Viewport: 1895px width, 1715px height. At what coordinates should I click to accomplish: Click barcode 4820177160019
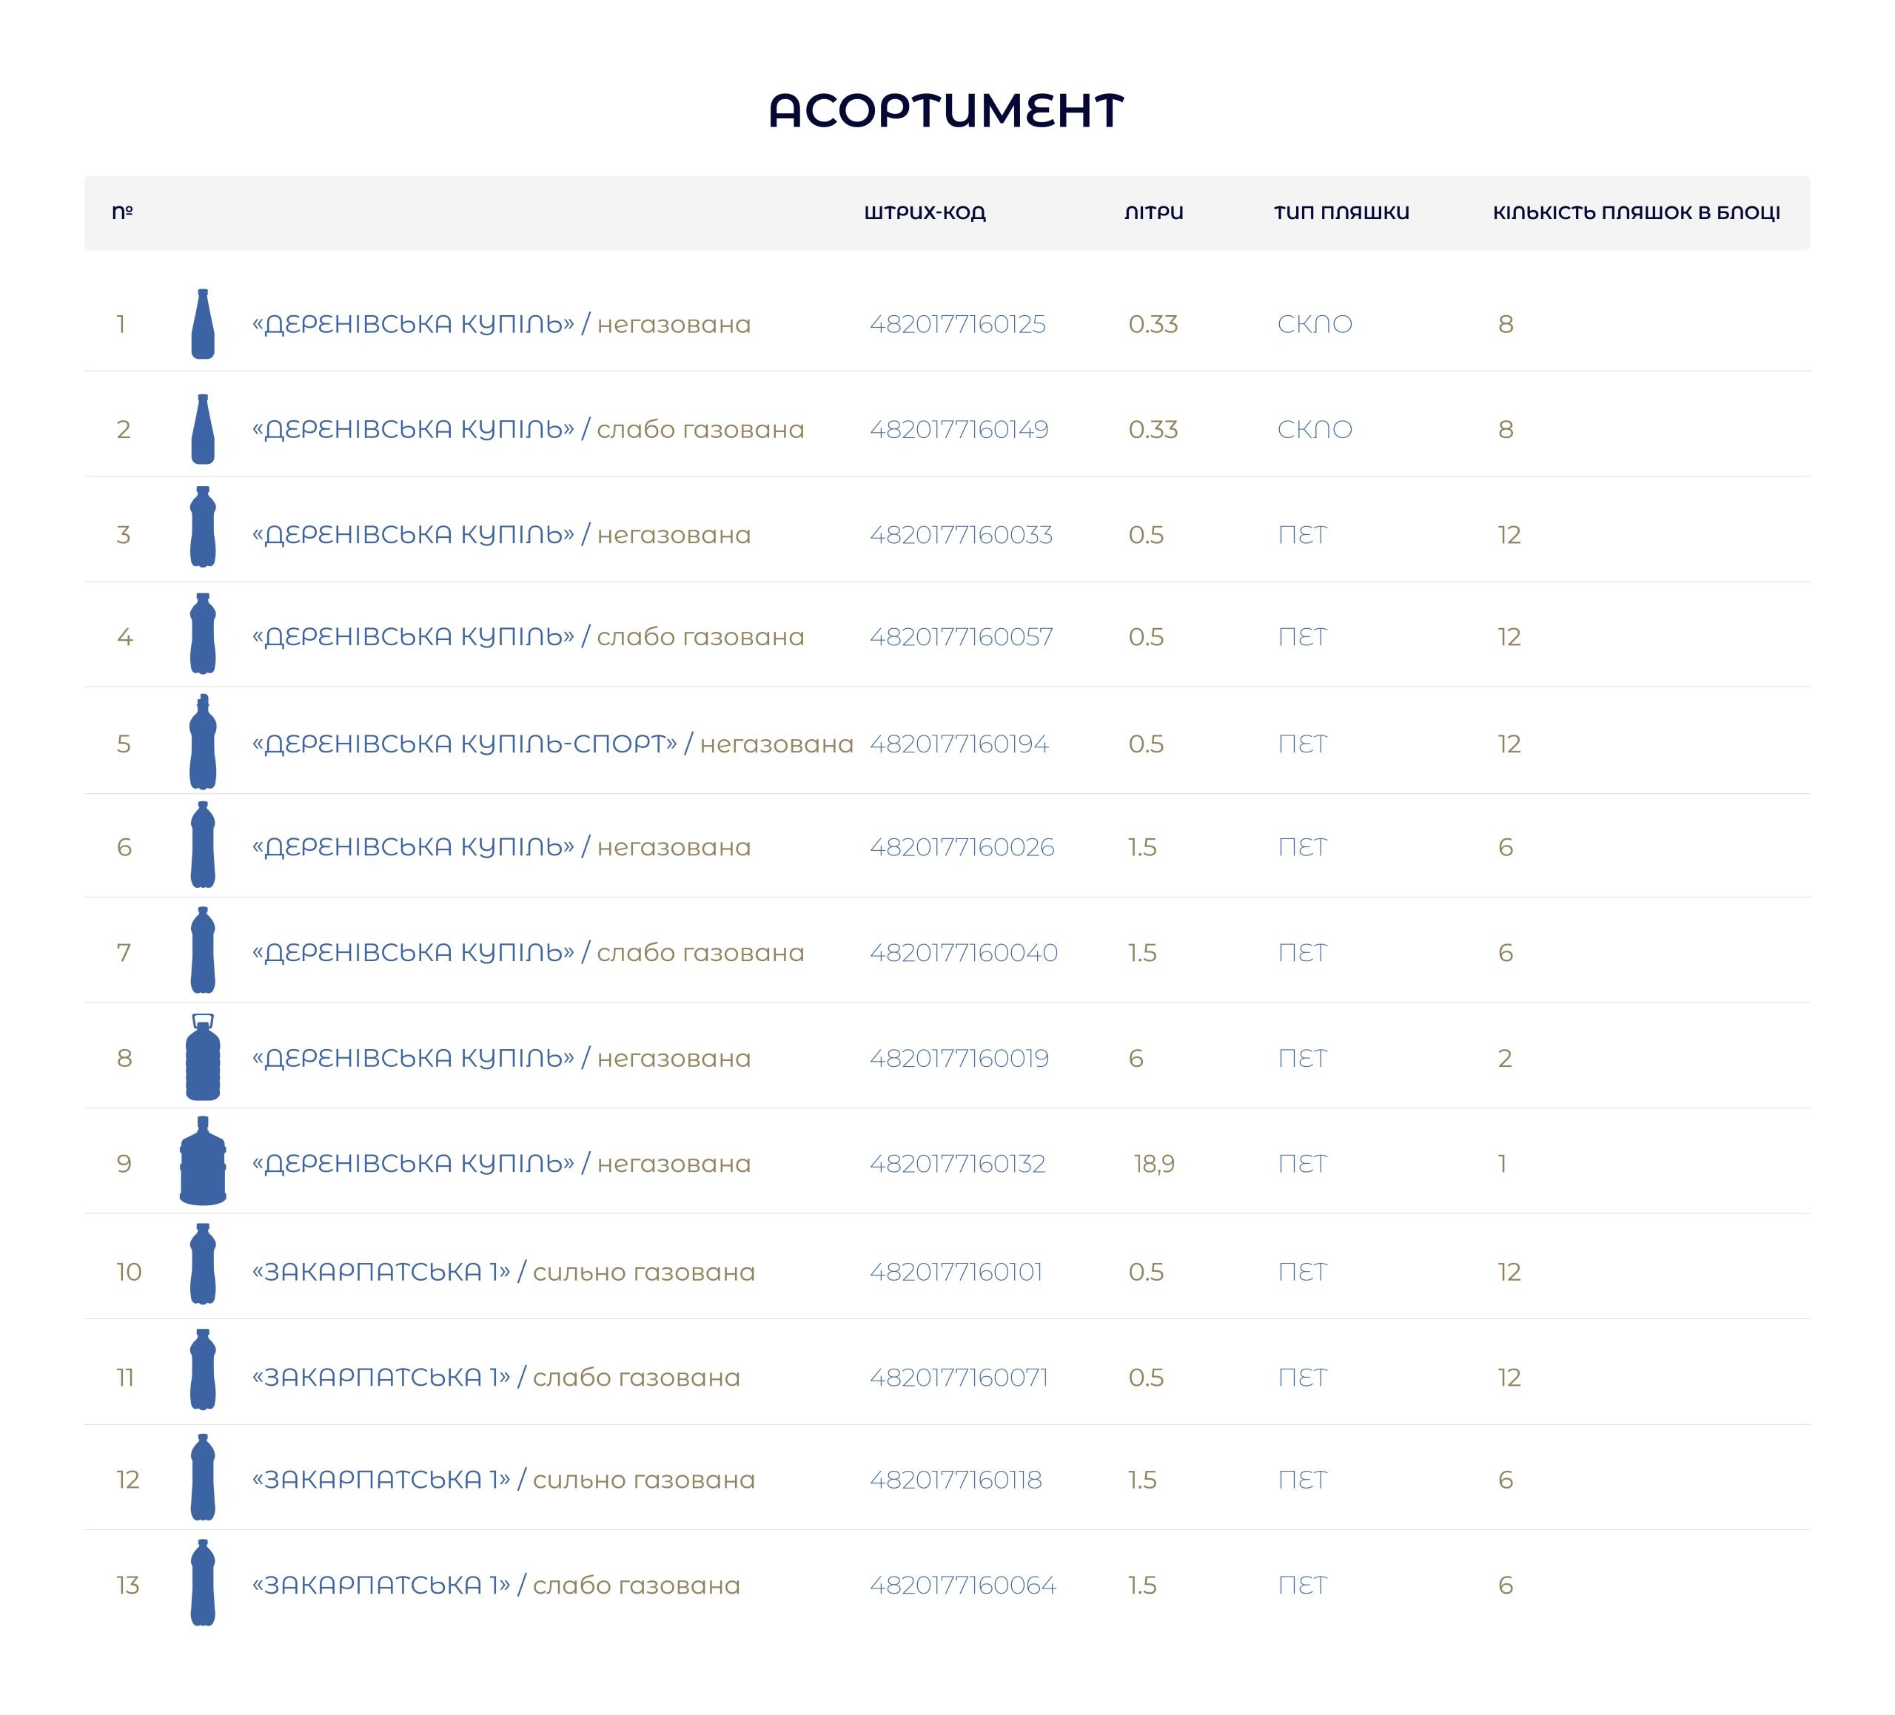click(x=959, y=1058)
